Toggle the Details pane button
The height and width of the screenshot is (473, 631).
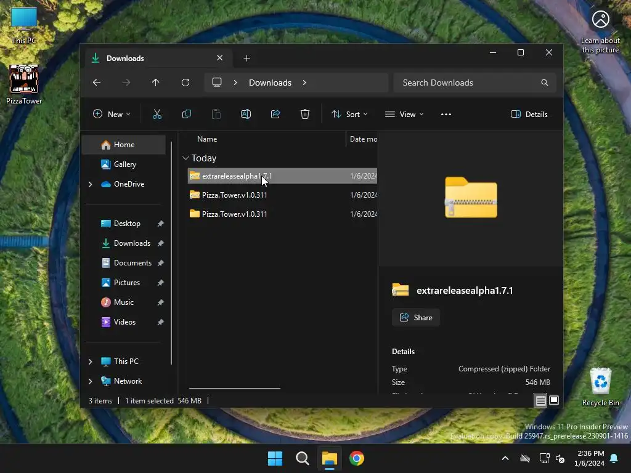529,114
